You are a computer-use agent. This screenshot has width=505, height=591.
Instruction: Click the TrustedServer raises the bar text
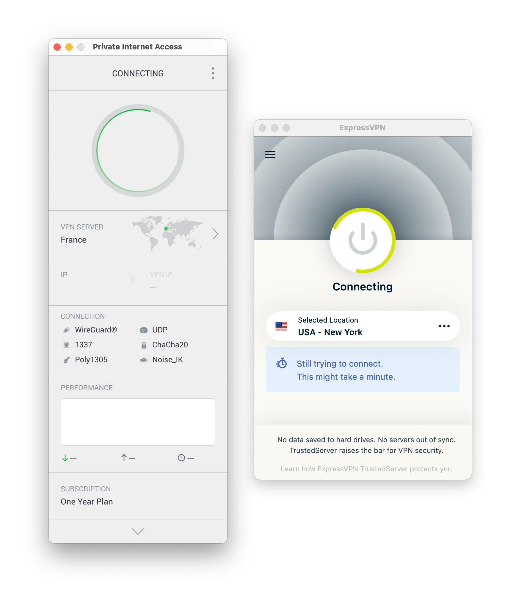coord(366,451)
